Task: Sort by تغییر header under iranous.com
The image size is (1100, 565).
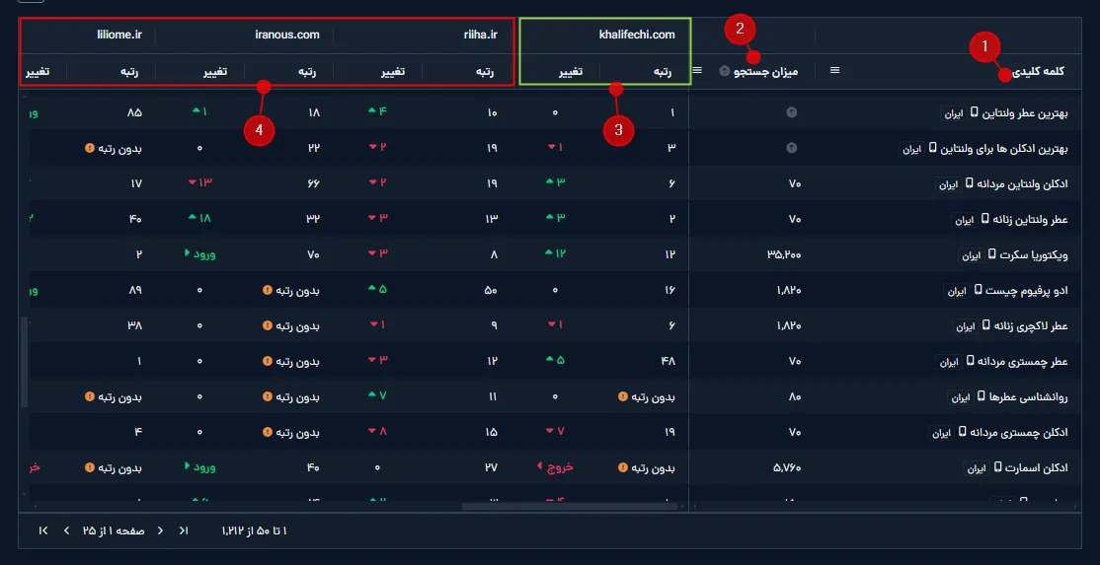Action: (x=214, y=71)
